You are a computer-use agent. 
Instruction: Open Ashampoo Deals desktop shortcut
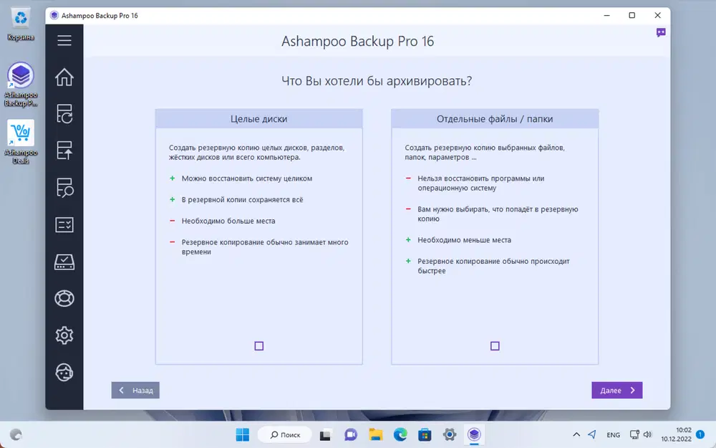point(21,142)
